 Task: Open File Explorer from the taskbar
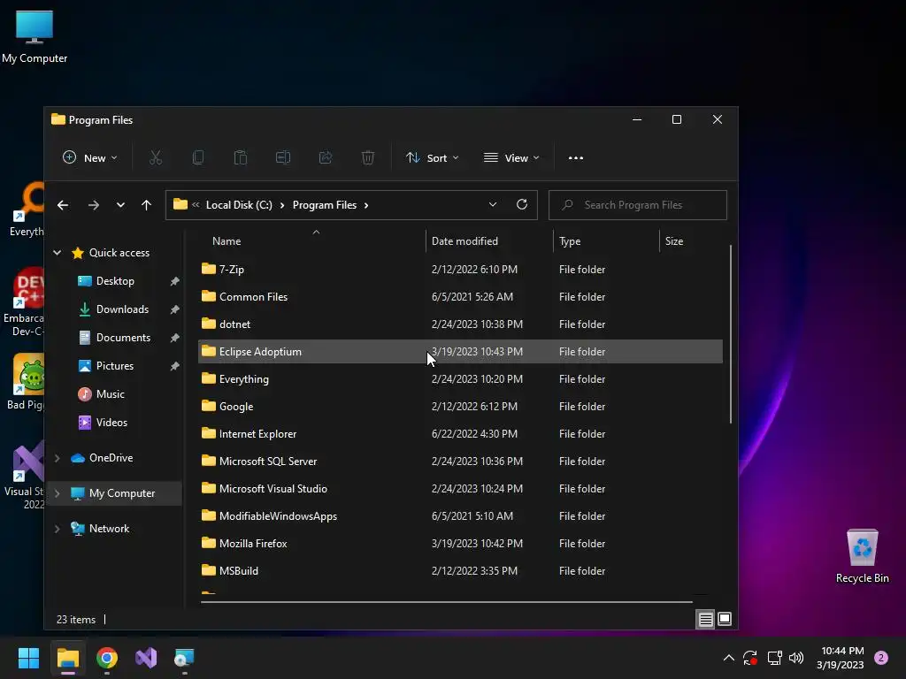[x=67, y=658]
